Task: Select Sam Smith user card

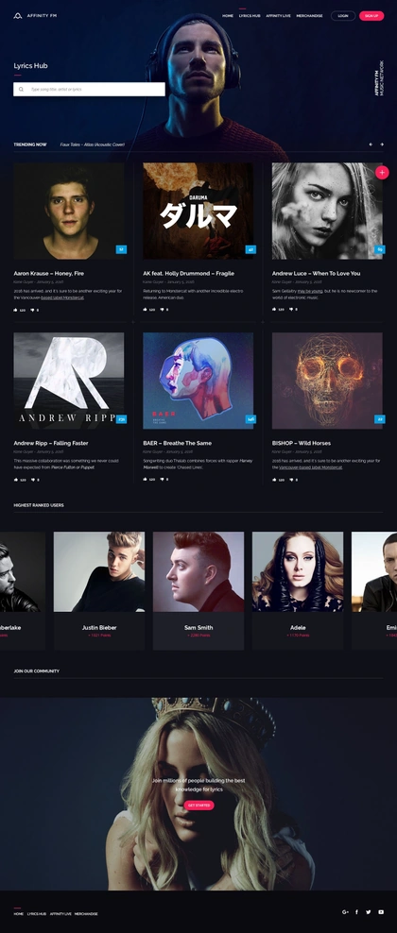Action: click(x=198, y=590)
